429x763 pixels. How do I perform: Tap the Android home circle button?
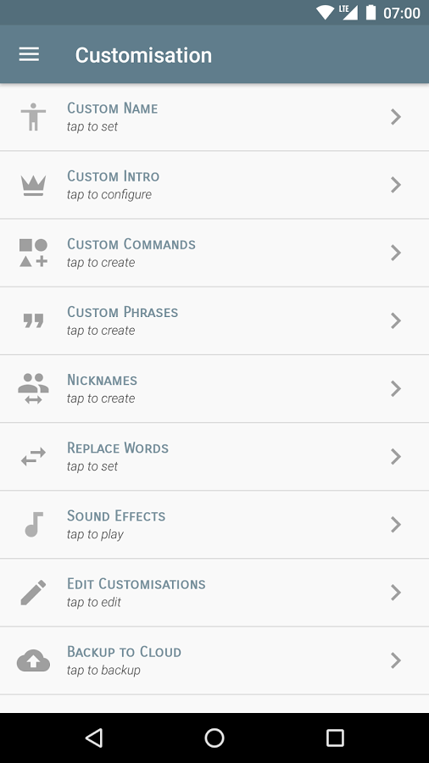tap(214, 738)
